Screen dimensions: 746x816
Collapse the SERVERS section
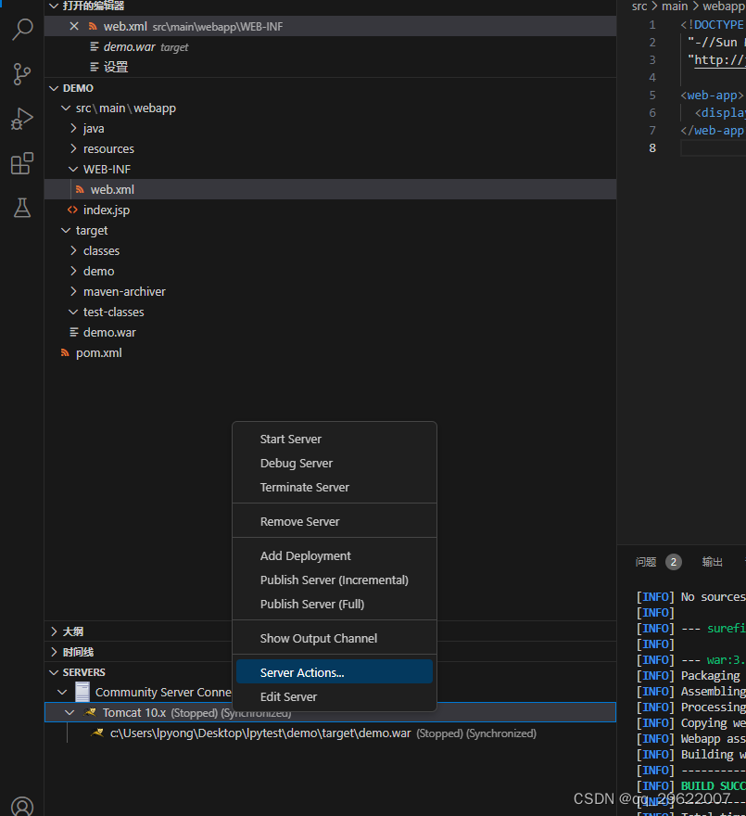pos(54,672)
